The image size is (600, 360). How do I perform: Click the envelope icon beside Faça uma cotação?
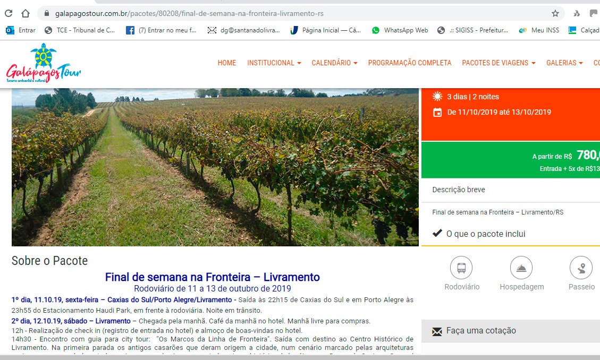point(437,331)
